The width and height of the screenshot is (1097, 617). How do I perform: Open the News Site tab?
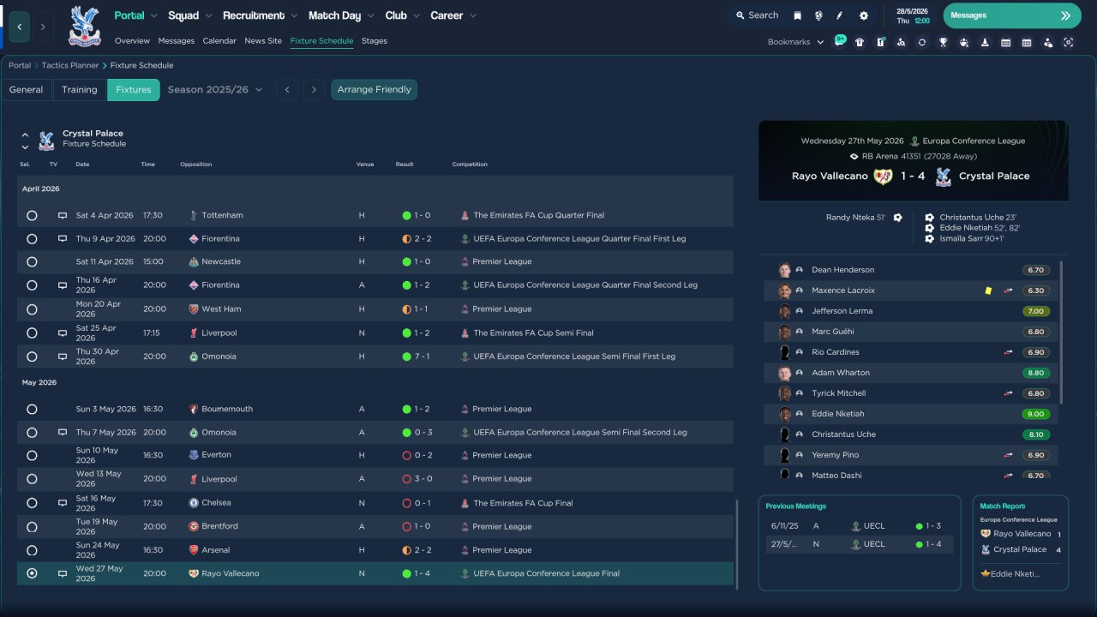pyautogui.click(x=263, y=41)
